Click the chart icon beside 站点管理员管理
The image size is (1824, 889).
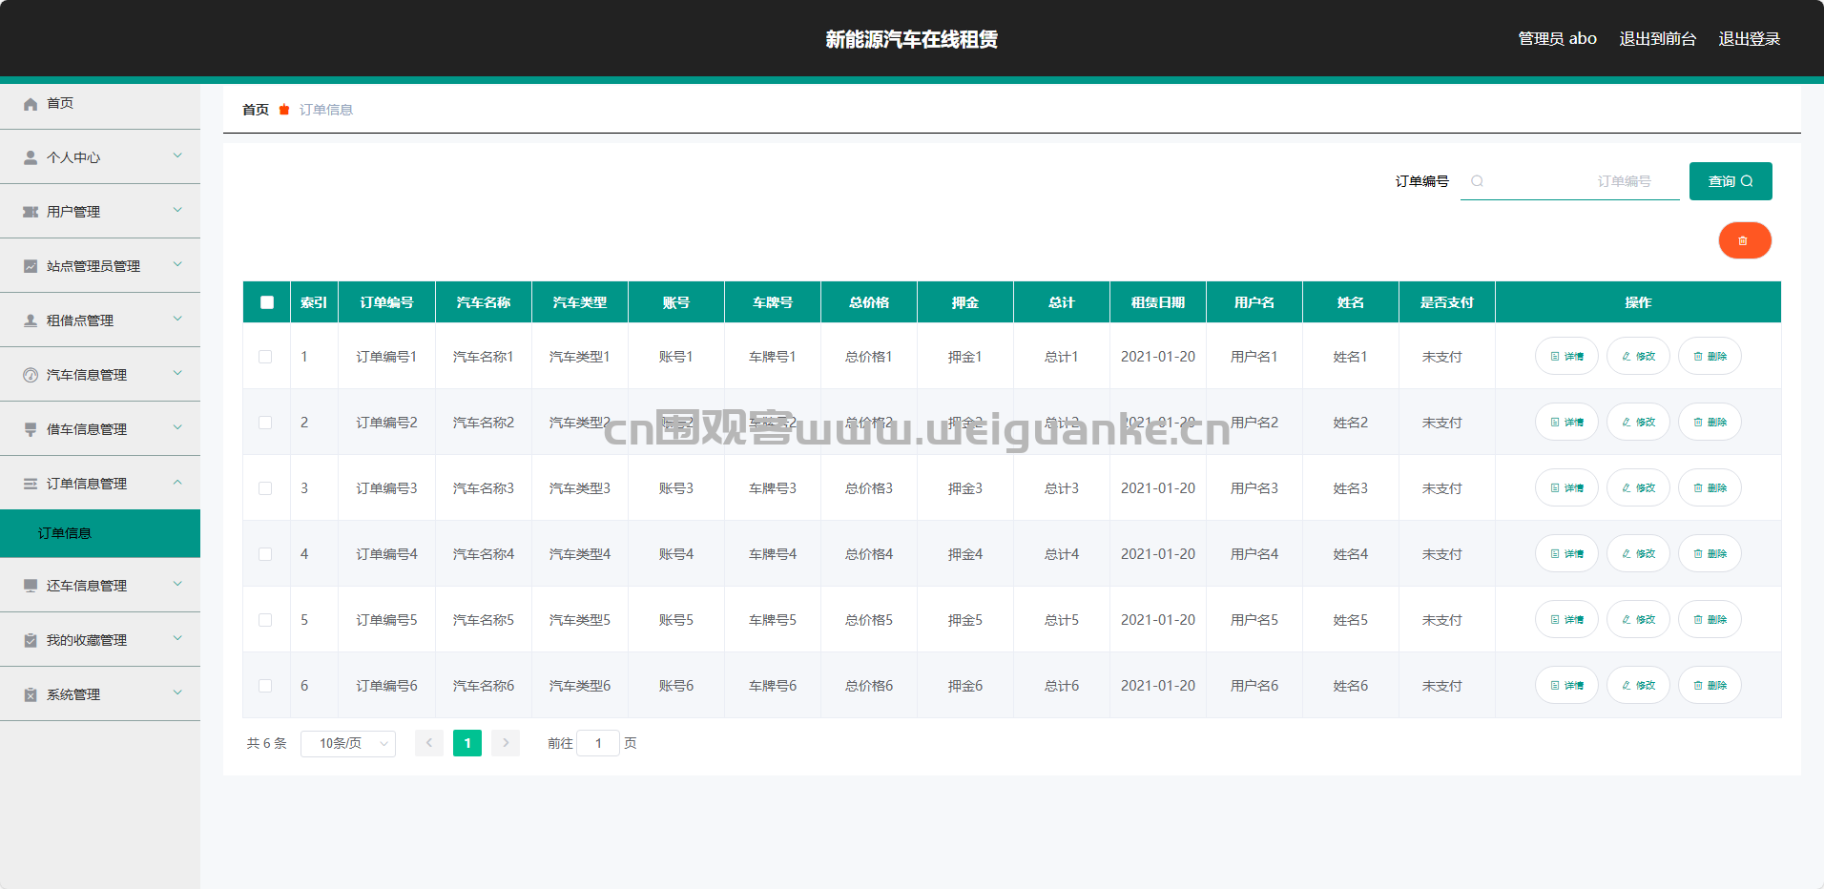click(x=31, y=266)
